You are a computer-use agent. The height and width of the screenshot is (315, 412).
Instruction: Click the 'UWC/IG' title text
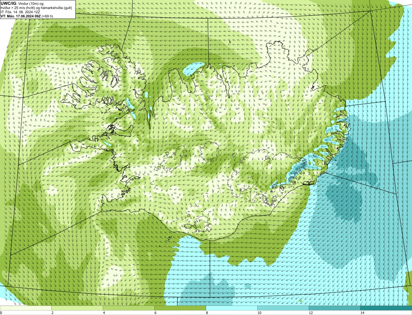click(8, 3)
